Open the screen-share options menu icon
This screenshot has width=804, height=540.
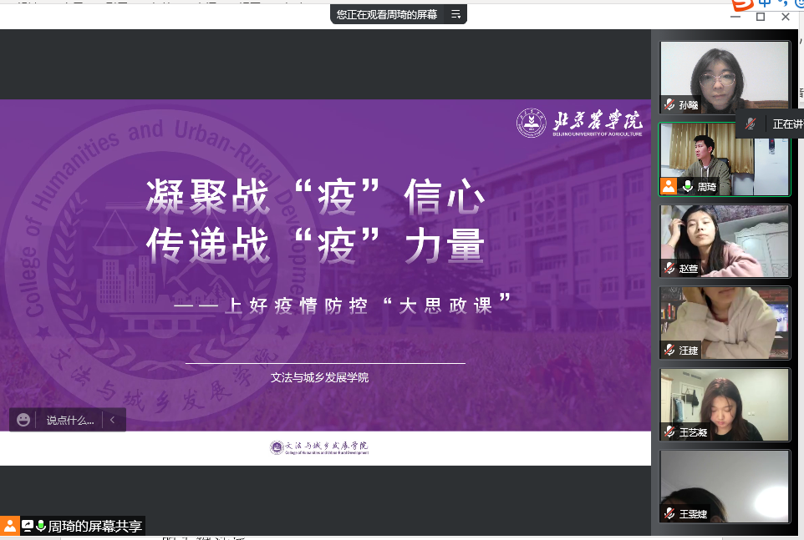455,14
